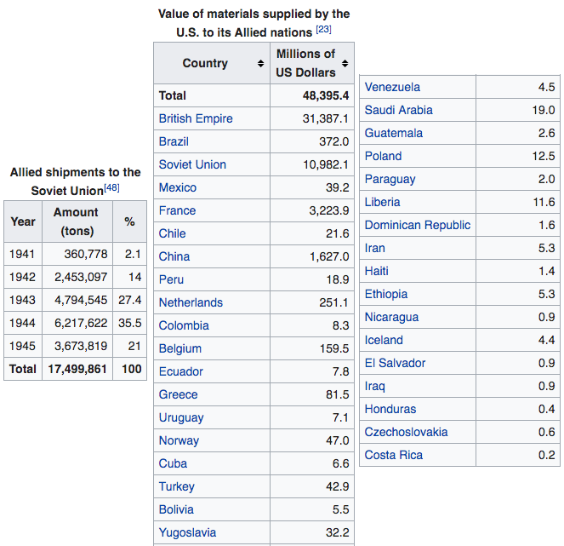Open citation reference [48]
This screenshot has width=564, height=546.
click(x=112, y=187)
